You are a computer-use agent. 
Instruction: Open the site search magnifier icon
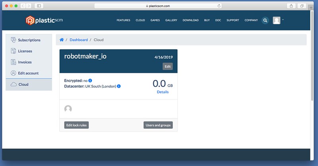click(x=265, y=20)
